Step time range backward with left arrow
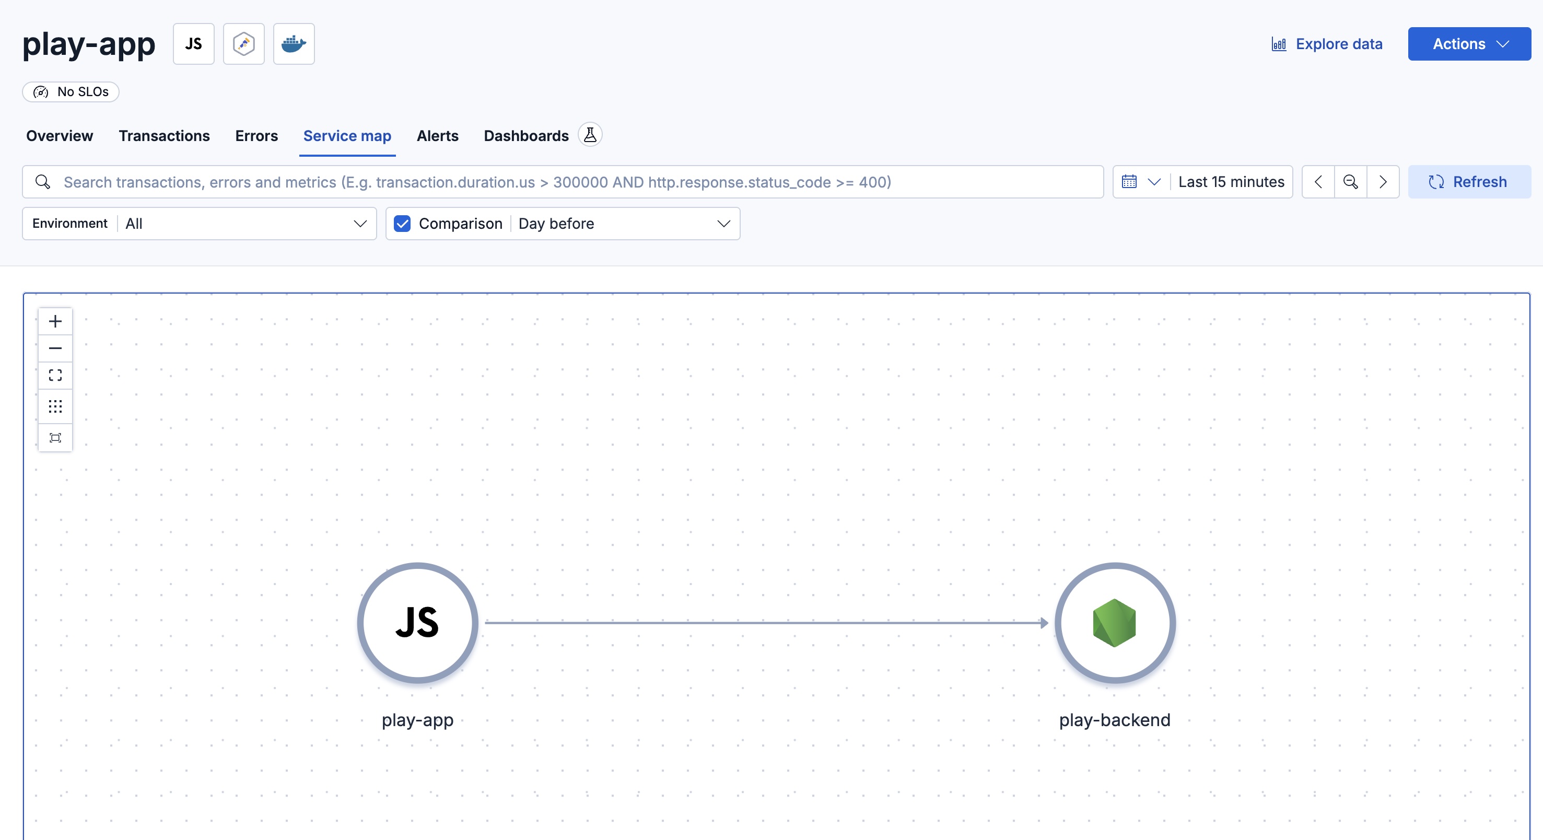The height and width of the screenshot is (840, 1543). tap(1318, 182)
